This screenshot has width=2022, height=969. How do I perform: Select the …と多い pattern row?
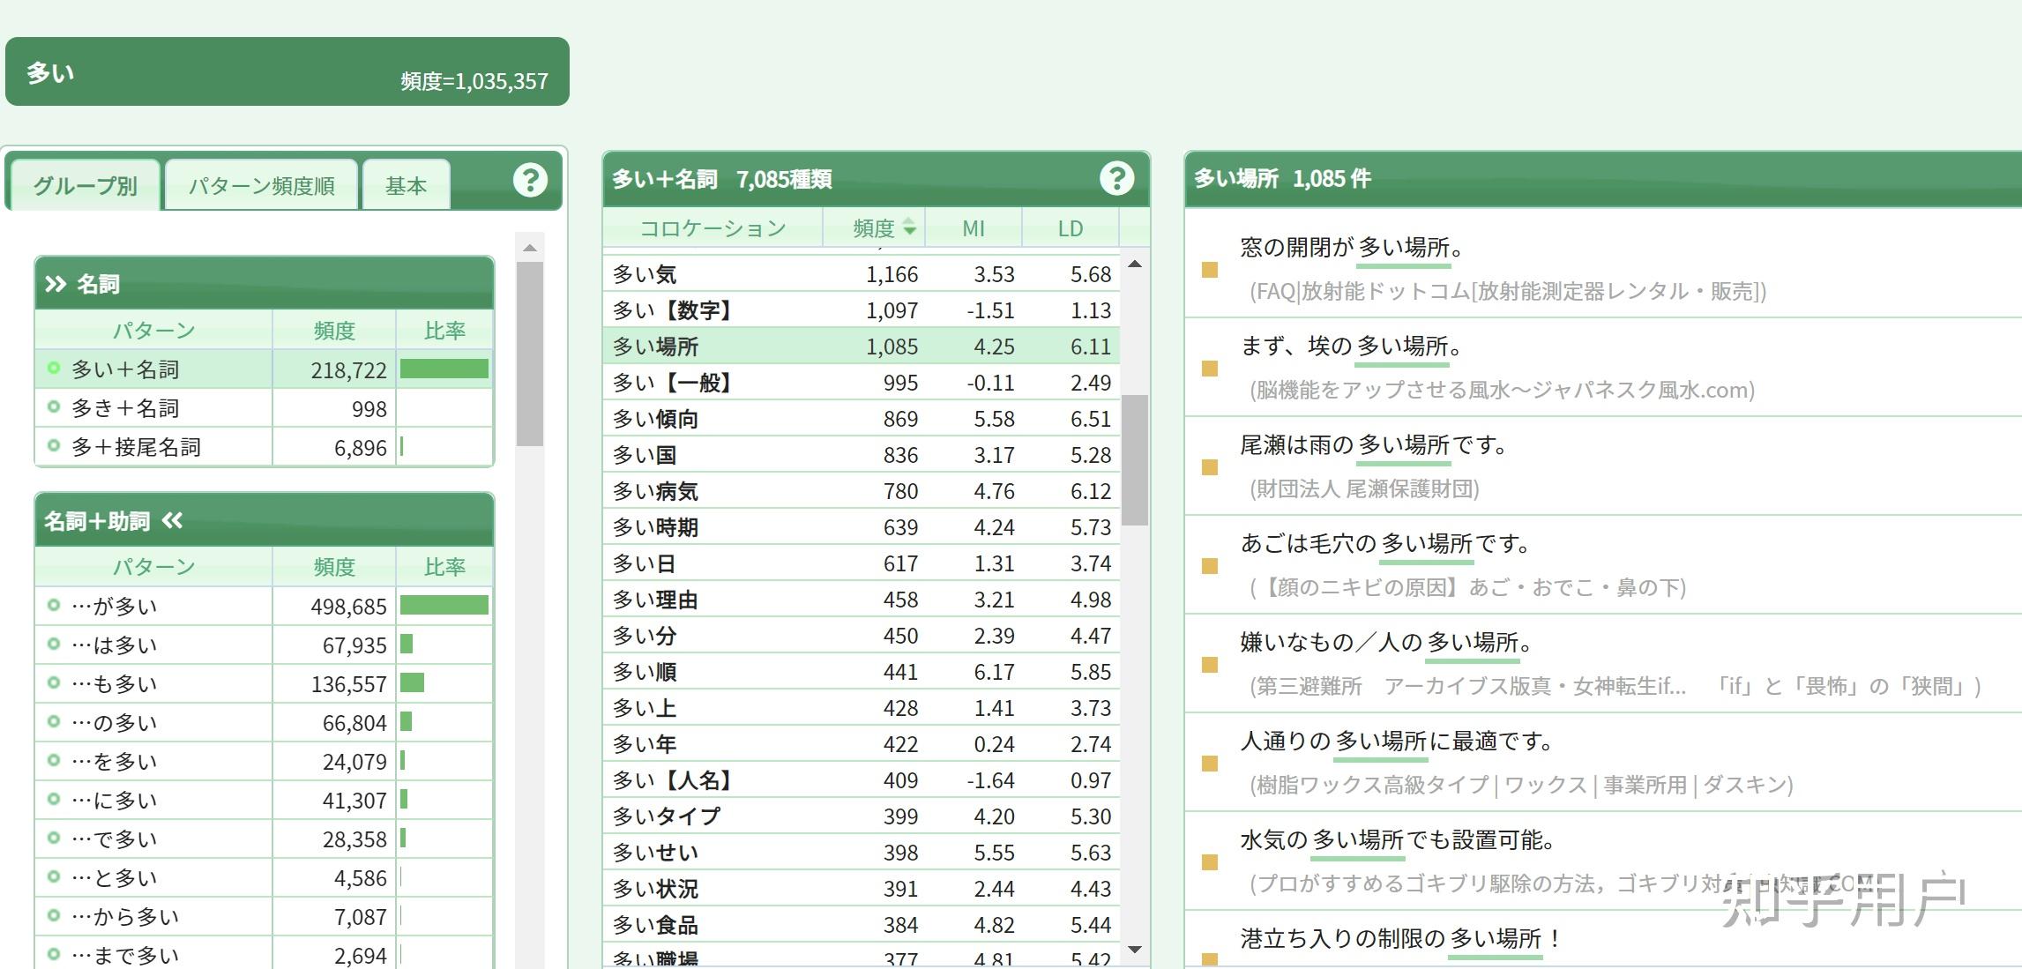264,877
